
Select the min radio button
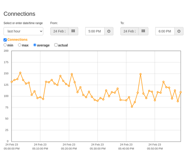5,45
